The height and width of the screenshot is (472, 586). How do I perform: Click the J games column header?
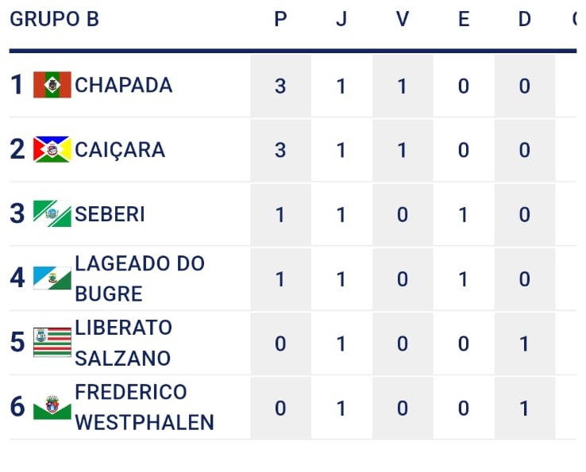click(341, 19)
